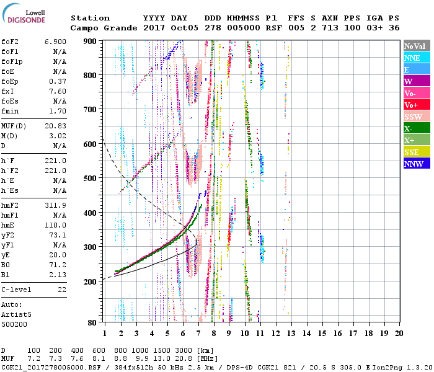Click the Campo Grande station name
This screenshot has width=434, height=372.
click(104, 28)
